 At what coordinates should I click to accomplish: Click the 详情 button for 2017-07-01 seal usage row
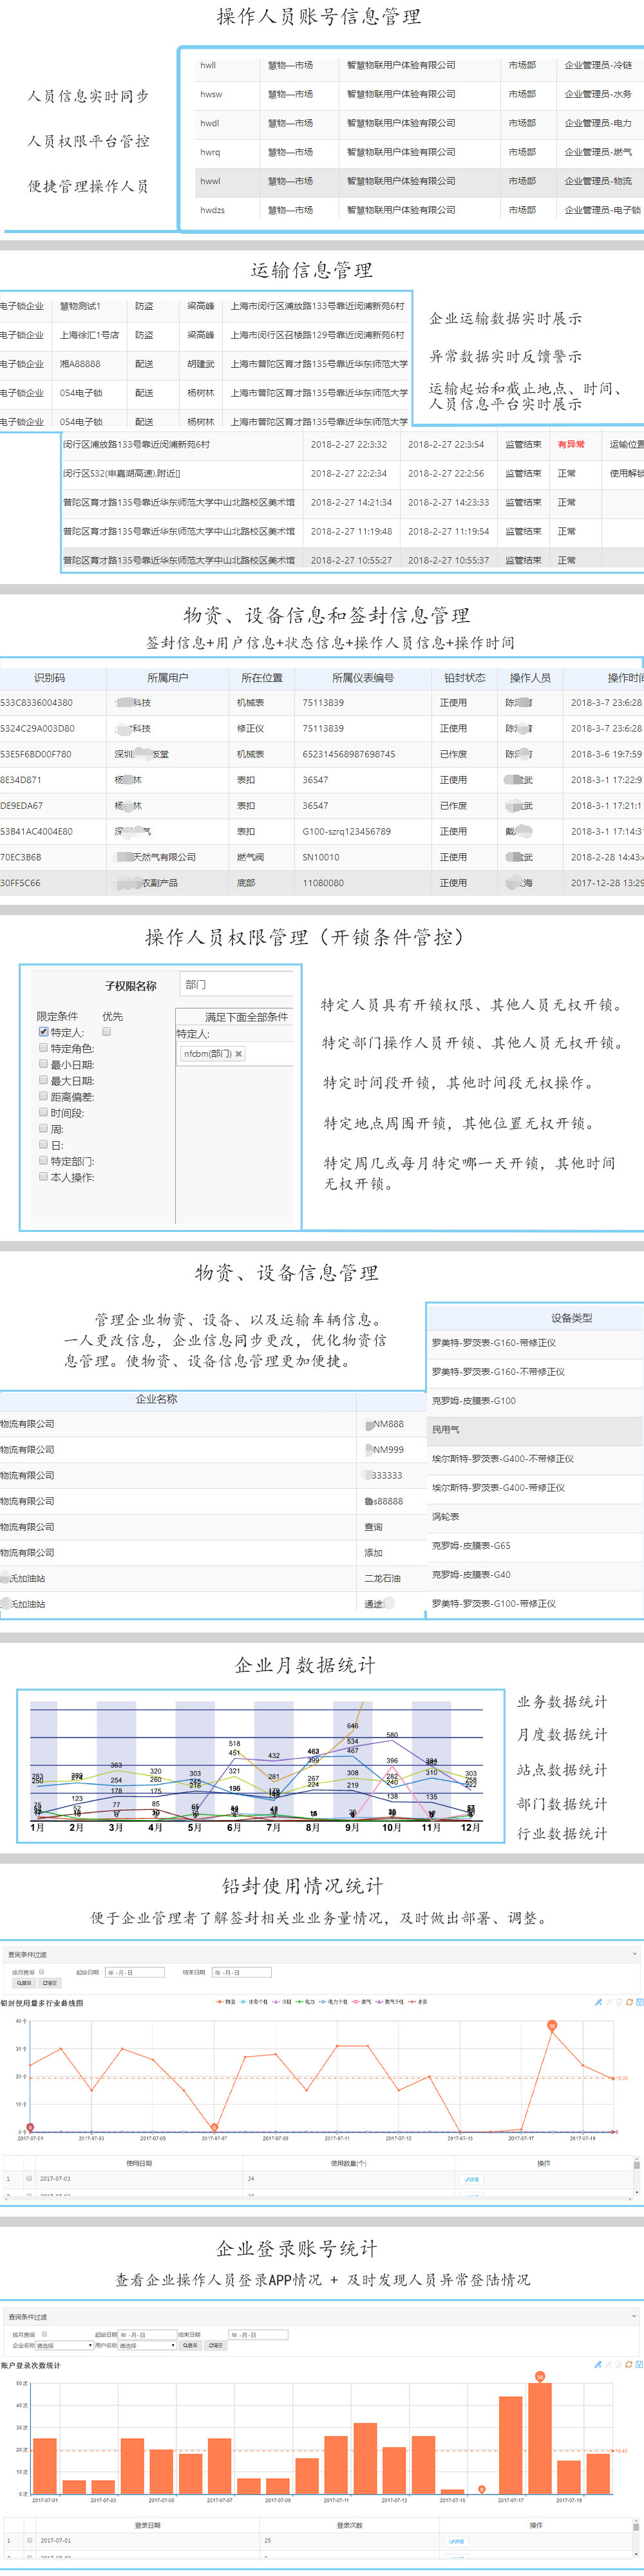point(472,2179)
